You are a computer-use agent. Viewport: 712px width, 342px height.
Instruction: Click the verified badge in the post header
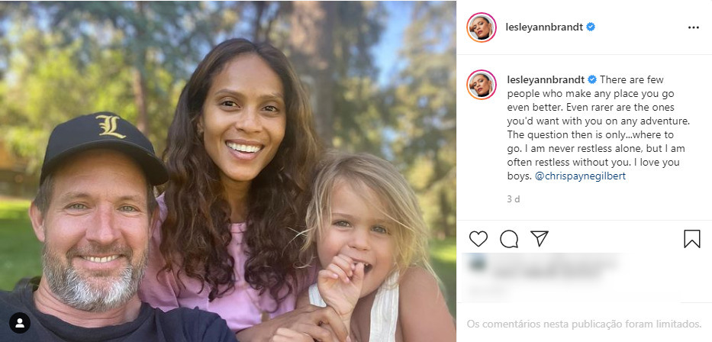pos(591,27)
